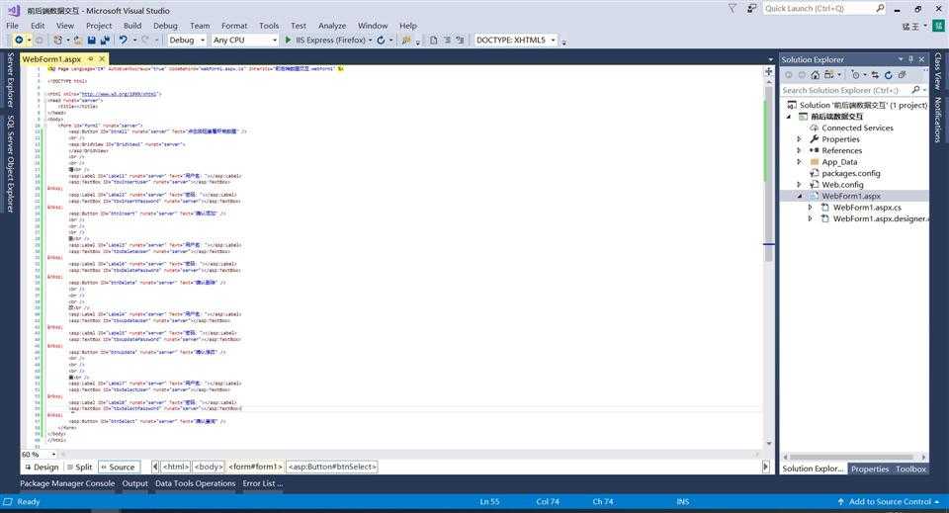Switch to the Properties panel tab

point(870,469)
